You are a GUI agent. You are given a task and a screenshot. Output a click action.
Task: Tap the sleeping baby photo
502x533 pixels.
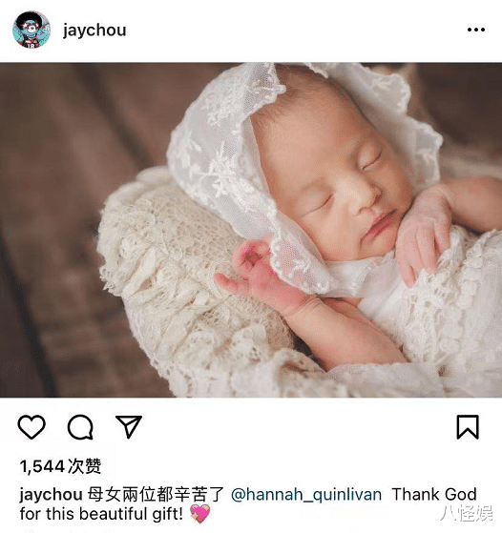click(251, 230)
